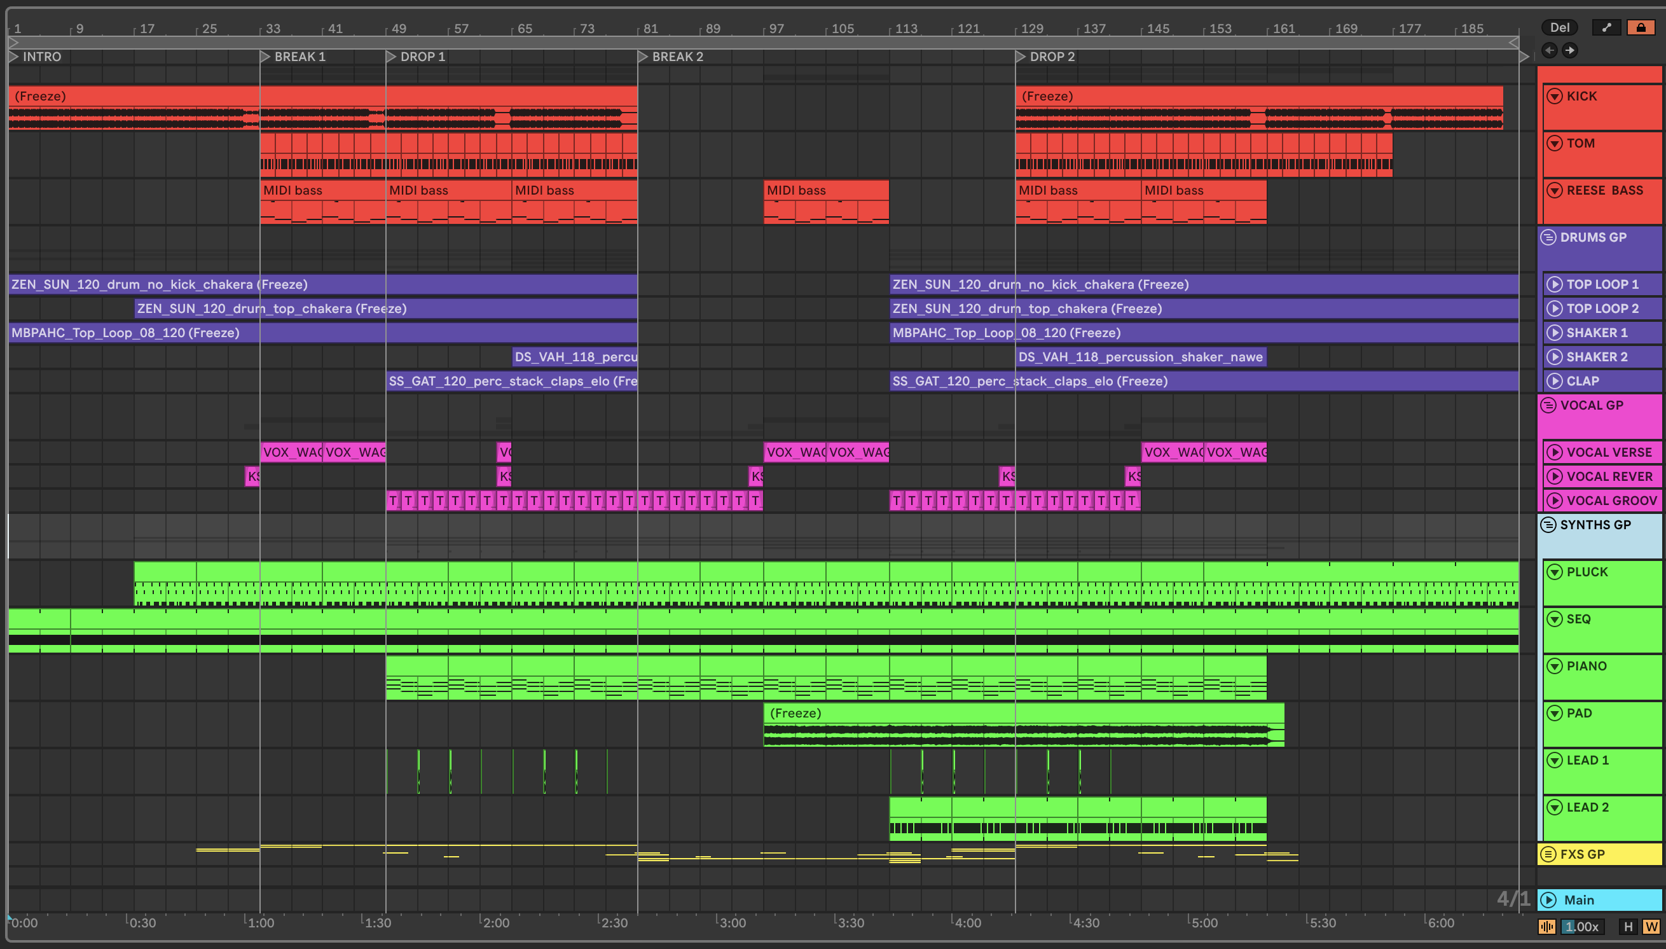The width and height of the screenshot is (1666, 949).
Task: Fold the VOCAL GP group icon
Action: [1549, 405]
